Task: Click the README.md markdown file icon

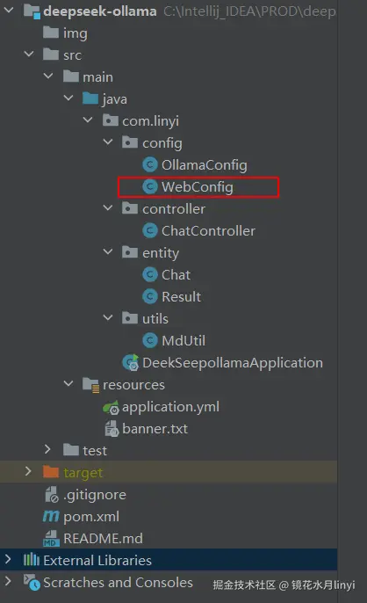Action: pyautogui.click(x=51, y=538)
